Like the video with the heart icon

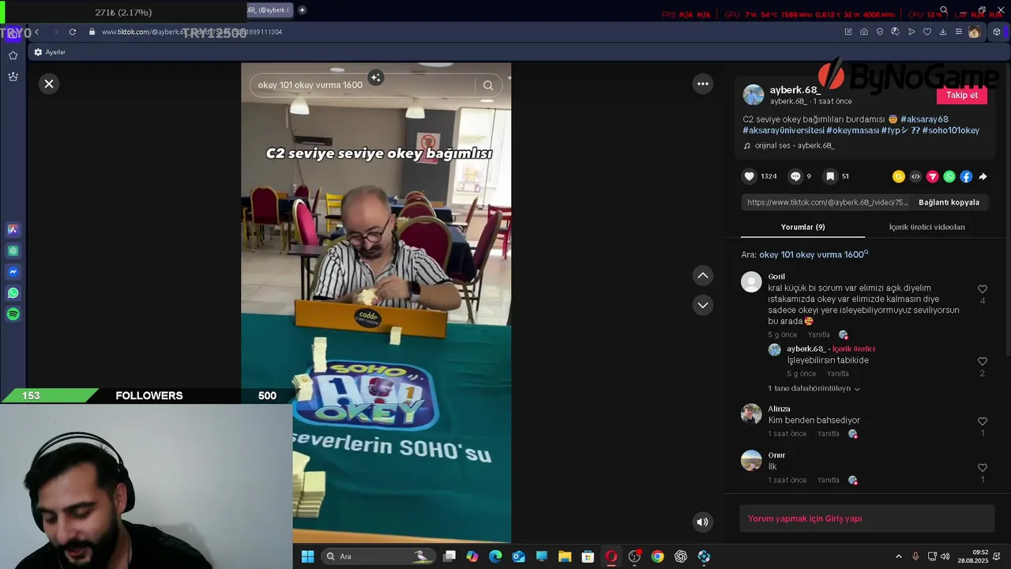tap(750, 176)
